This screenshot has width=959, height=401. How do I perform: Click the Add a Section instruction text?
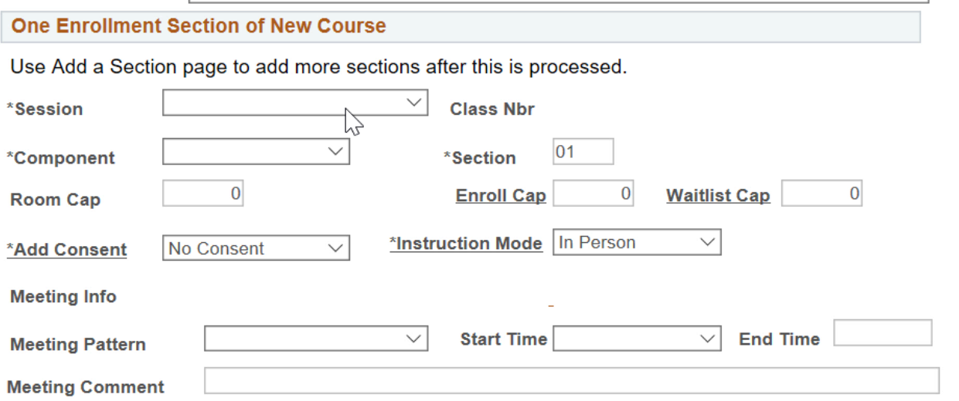[x=318, y=67]
